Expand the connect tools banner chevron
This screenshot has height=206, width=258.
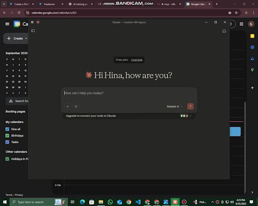tap(190, 116)
